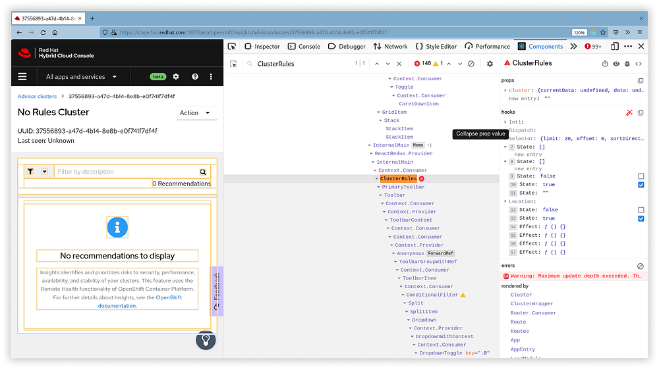Screen dimensions: 659x369
Task: Open the browser hamburger menu
Action: coord(640,32)
